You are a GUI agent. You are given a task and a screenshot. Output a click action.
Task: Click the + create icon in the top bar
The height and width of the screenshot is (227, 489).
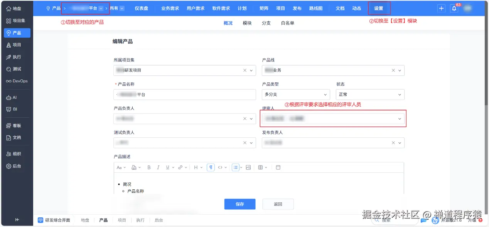441,8
